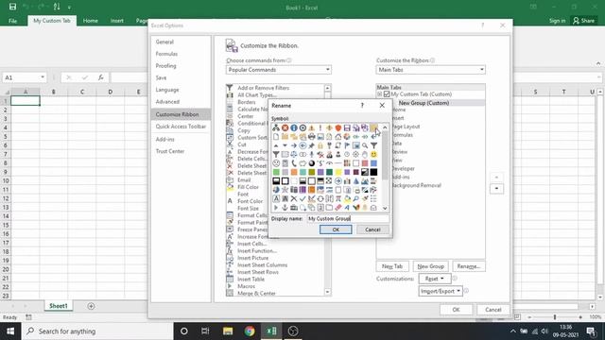The image size is (605, 340).
Task: Choose the telephone handset symbol
Action: click(294, 163)
